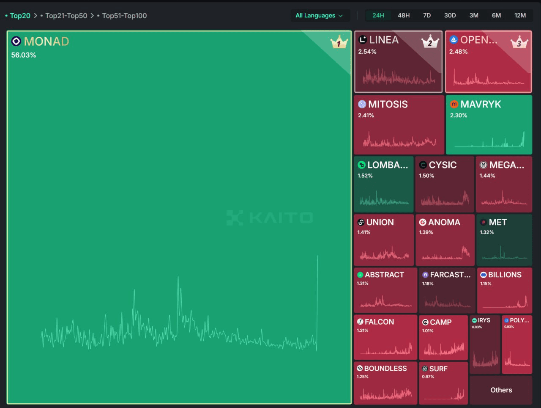Click the LINEA sparkline chart
This screenshot has width=541, height=408.
pyautogui.click(x=399, y=77)
